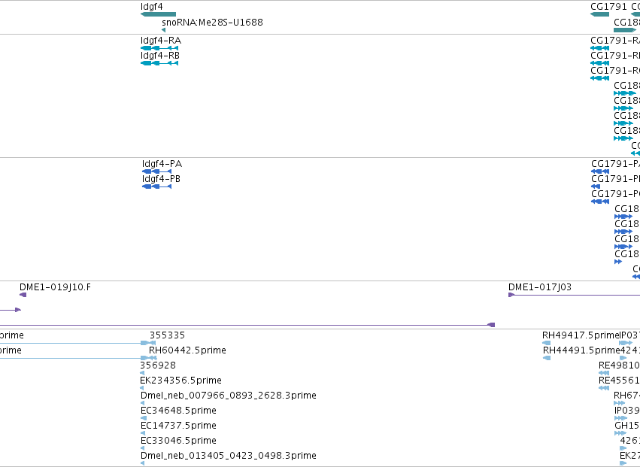Select the arrow glyph under 356928
The image size is (640, 467).
(142, 373)
